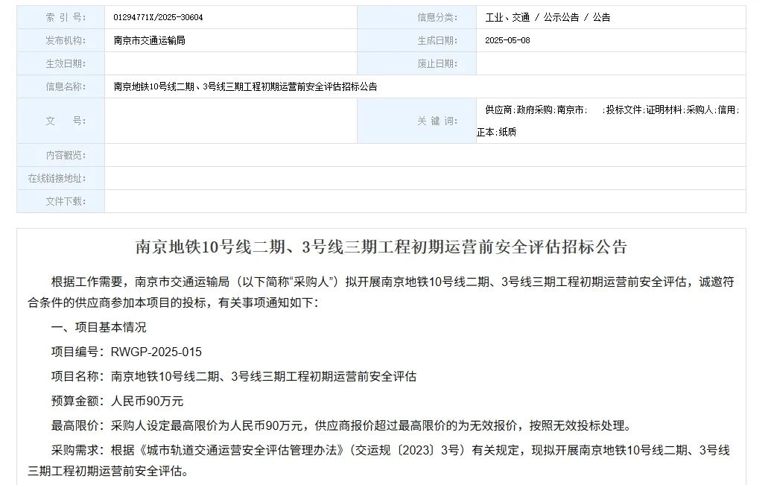The height and width of the screenshot is (485, 777).
Task: Click the 采购需求 paragraph
Action: click(379, 460)
